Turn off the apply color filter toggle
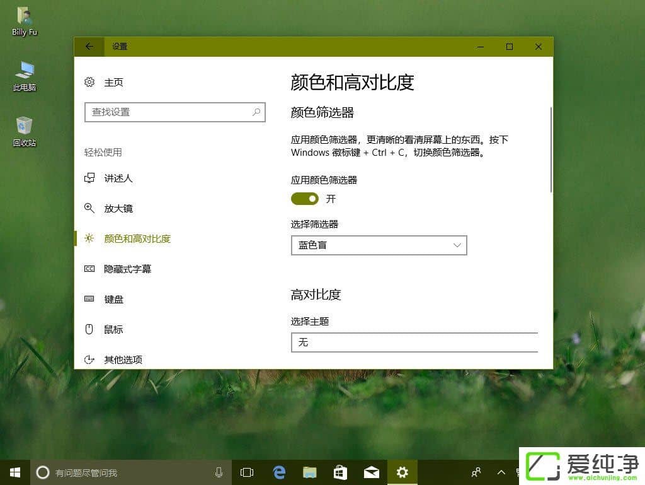 [x=304, y=199]
